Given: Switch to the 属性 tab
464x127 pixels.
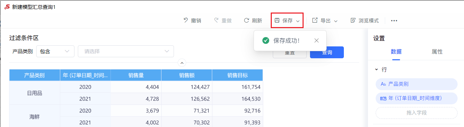Looking at the screenshot, I should (x=437, y=52).
